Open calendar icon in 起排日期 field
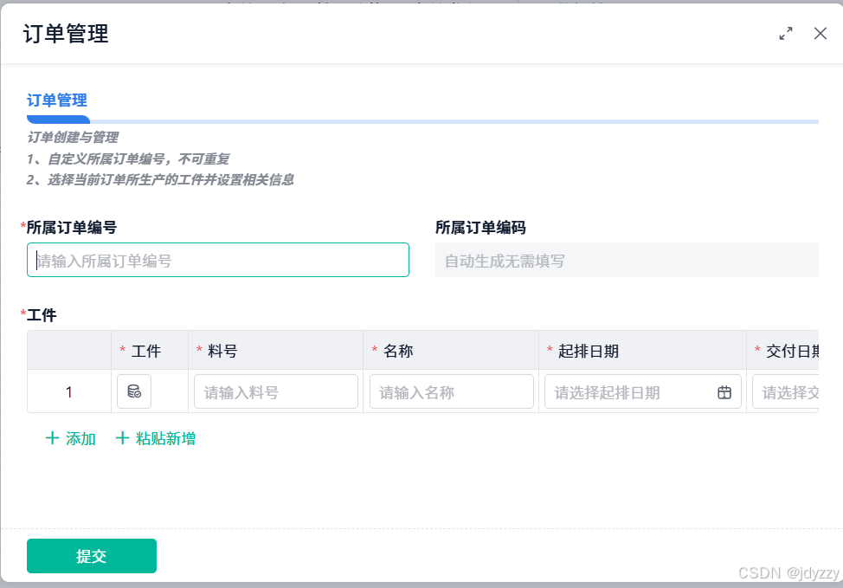The image size is (843, 588). (724, 392)
